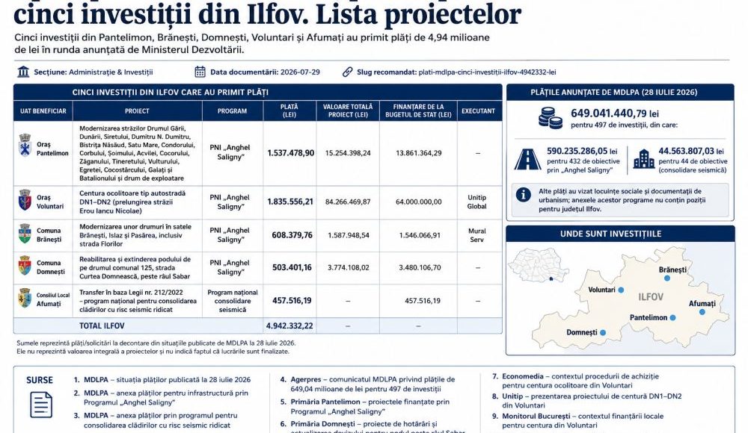Click state budget value 64.000.000,00

coord(418,202)
